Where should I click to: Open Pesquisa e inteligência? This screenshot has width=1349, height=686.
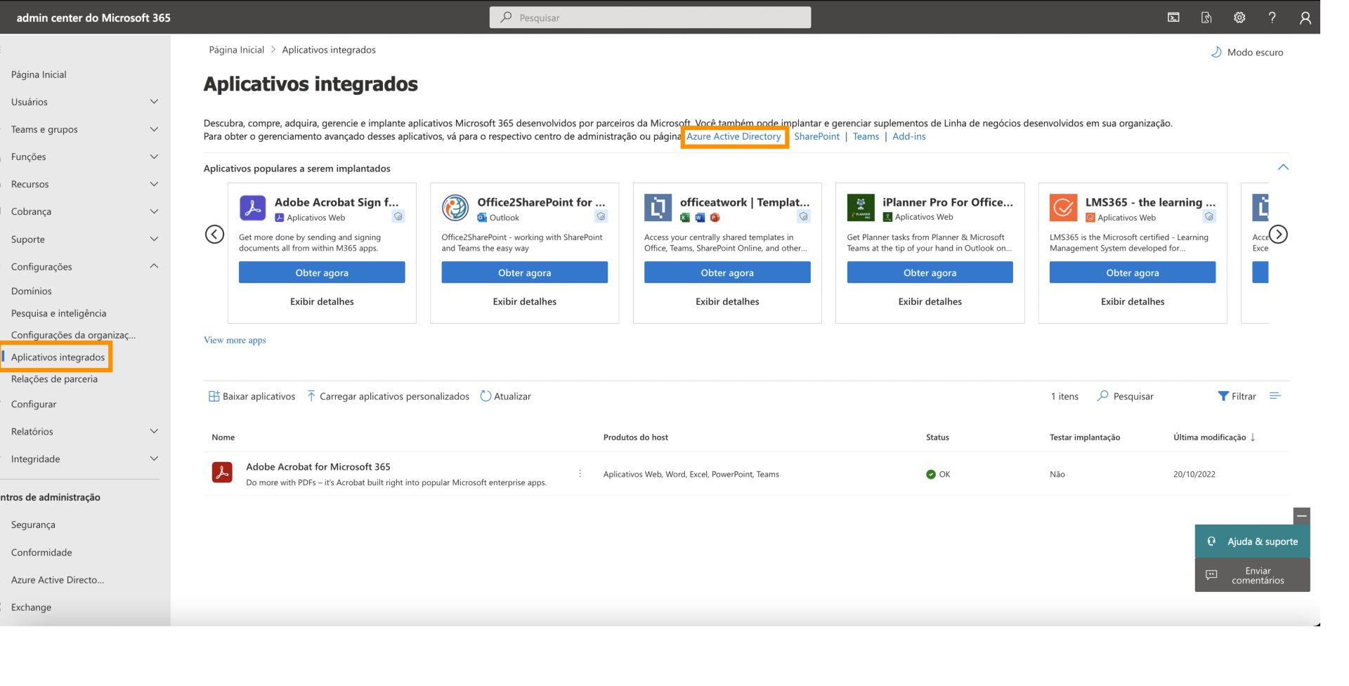click(x=59, y=313)
